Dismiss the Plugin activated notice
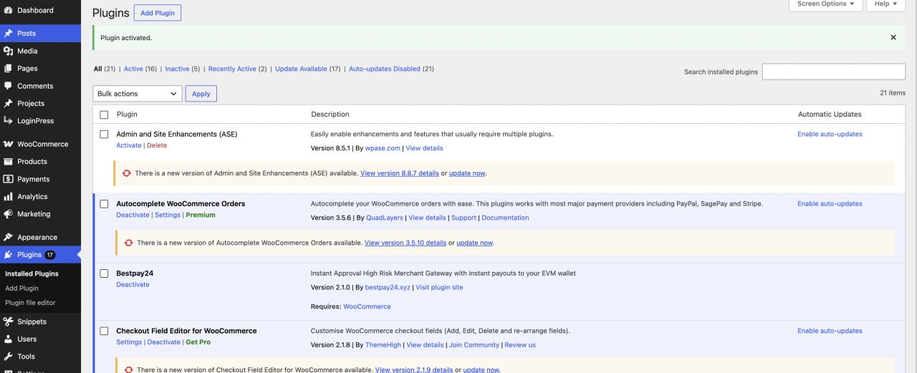Screen dimensions: 917x373 tap(893, 37)
